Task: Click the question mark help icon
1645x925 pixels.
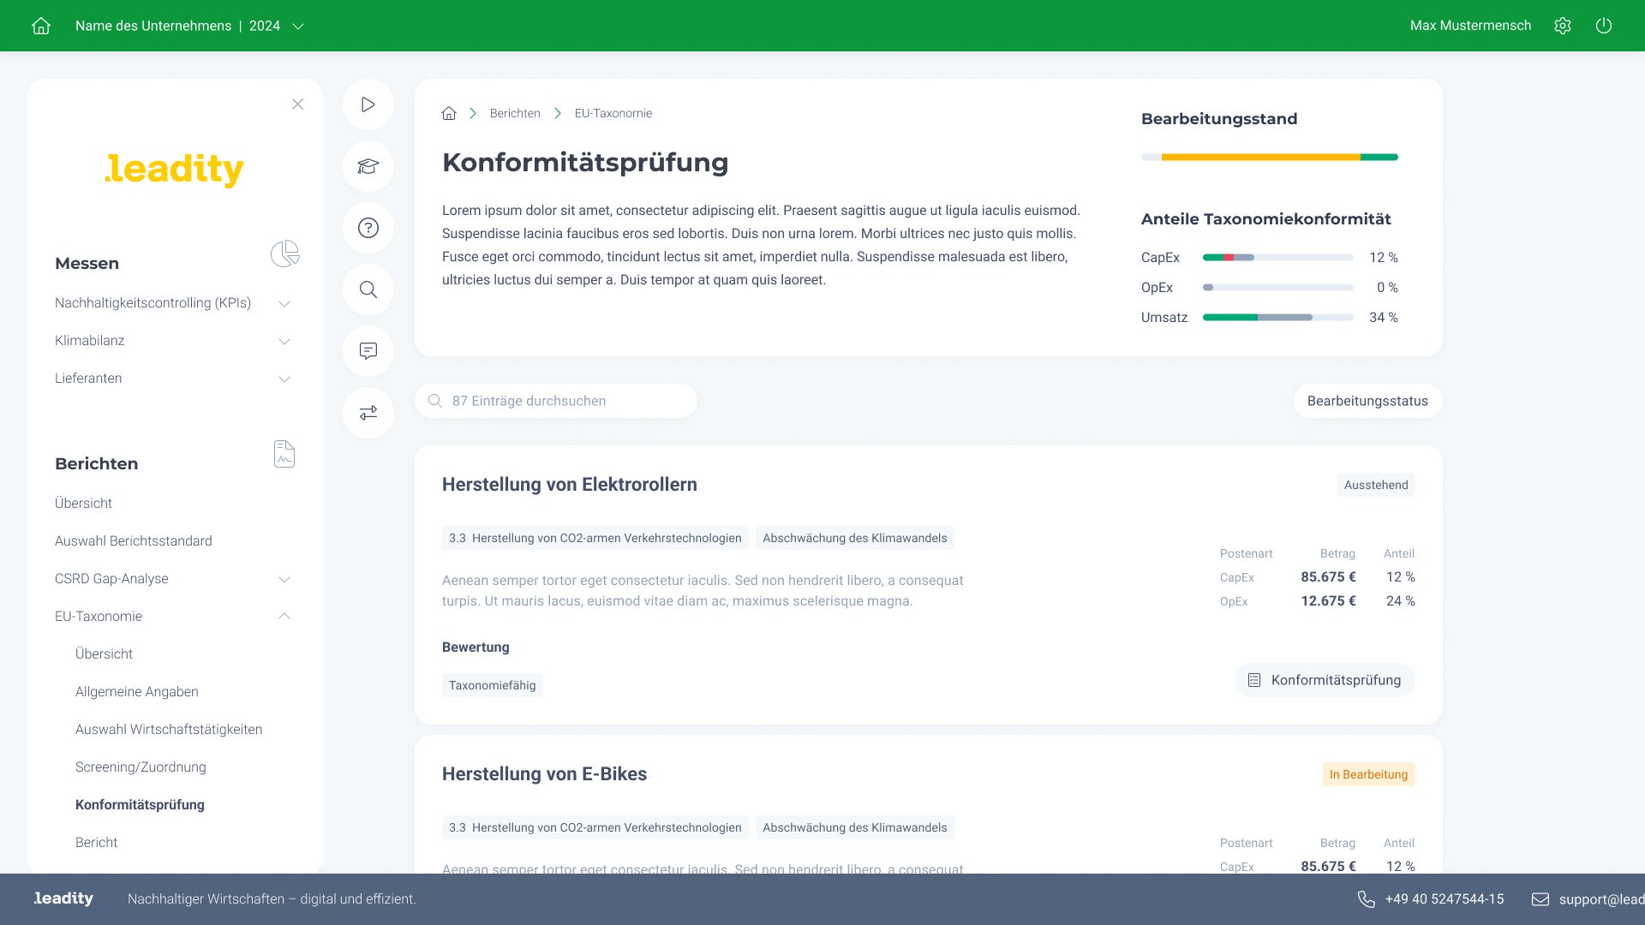Action: pyautogui.click(x=368, y=228)
